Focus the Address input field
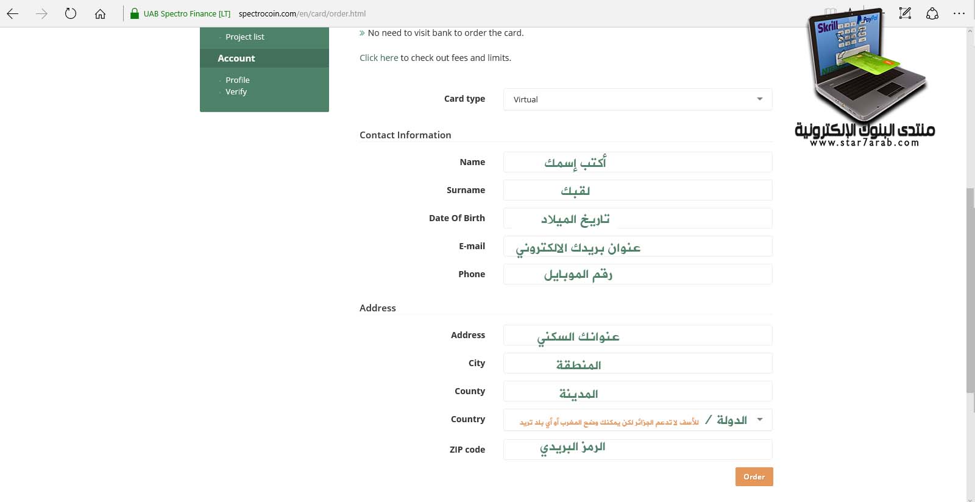Screen dimensions: 975x502 pos(637,335)
